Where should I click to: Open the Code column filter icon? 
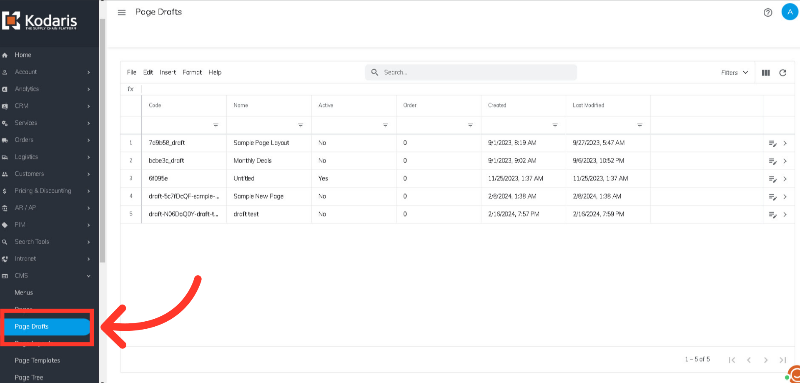click(216, 125)
